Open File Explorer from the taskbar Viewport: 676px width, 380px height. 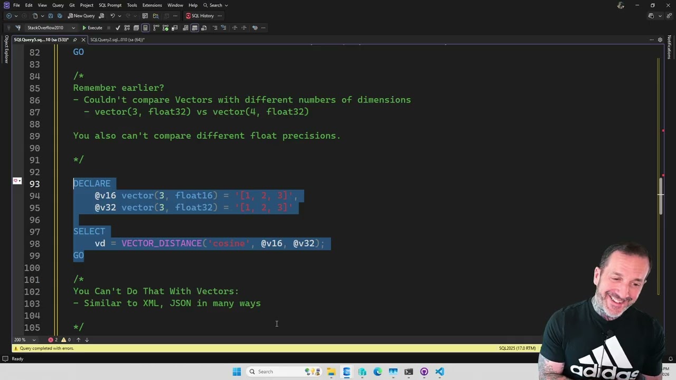coord(331,372)
